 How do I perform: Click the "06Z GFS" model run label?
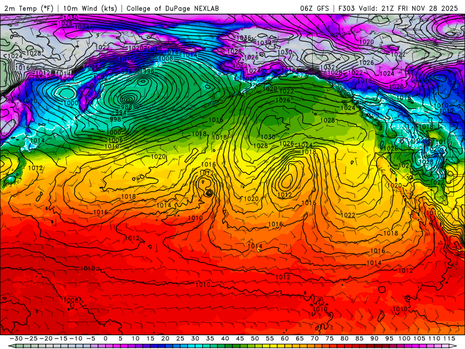(x=314, y=8)
